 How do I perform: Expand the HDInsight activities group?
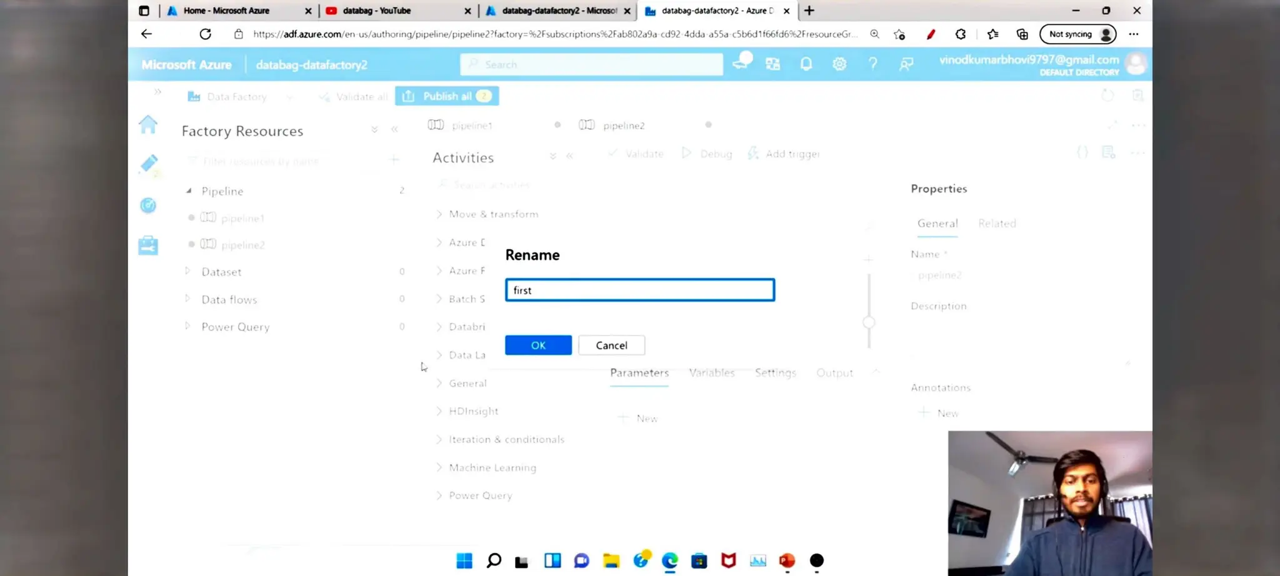click(473, 411)
